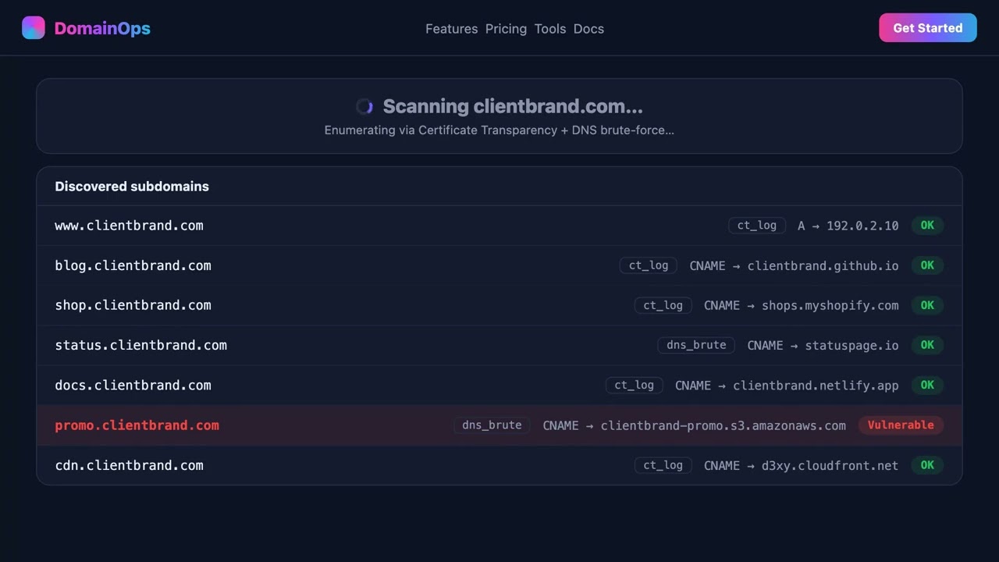Click OK badge for docs.clientbrand.com
999x562 pixels.
[x=927, y=385]
